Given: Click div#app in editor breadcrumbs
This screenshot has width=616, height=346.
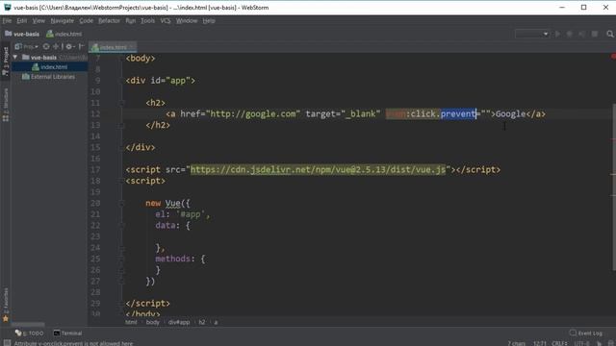Looking at the screenshot, I should 179,323.
